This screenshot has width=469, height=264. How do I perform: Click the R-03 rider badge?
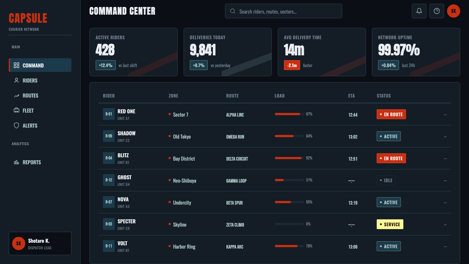(x=109, y=224)
